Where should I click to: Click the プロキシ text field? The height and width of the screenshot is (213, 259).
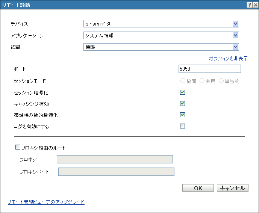115,159
